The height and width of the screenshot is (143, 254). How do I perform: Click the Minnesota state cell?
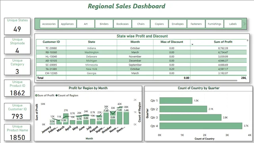click(x=92, y=65)
